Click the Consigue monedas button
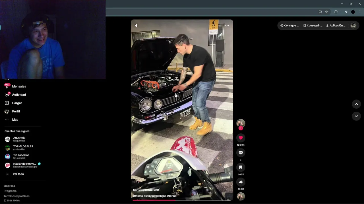 click(x=289, y=25)
